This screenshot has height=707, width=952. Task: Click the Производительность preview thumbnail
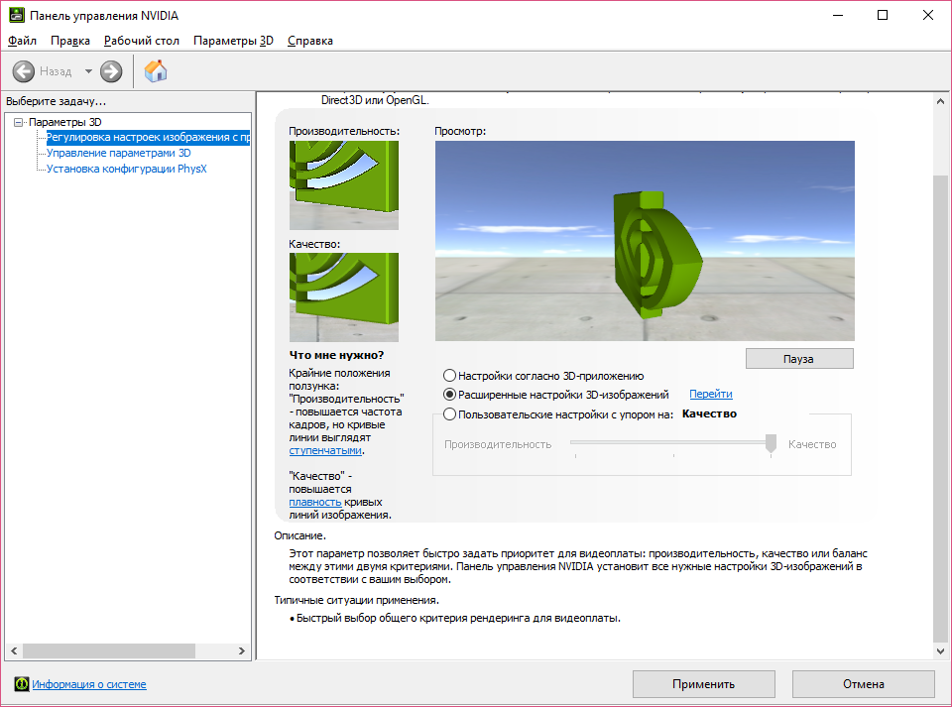click(x=344, y=185)
